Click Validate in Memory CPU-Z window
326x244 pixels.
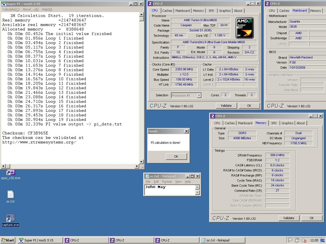pyautogui.click(x=289, y=218)
